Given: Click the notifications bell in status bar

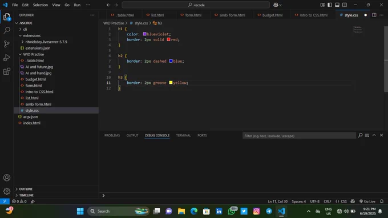Looking at the screenshot, I should coord(382,201).
